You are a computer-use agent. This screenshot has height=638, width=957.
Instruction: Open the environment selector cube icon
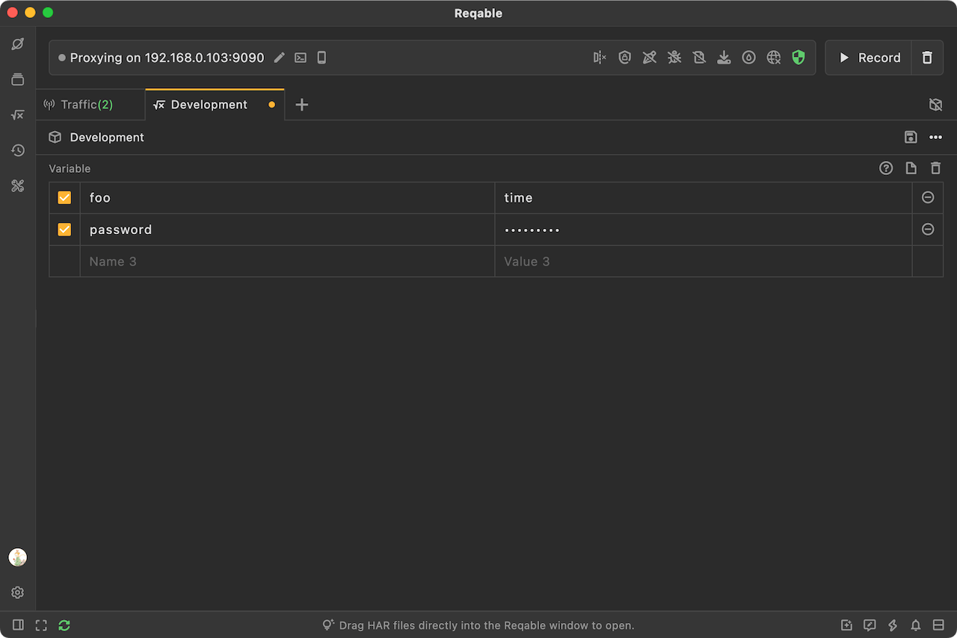[x=935, y=105]
